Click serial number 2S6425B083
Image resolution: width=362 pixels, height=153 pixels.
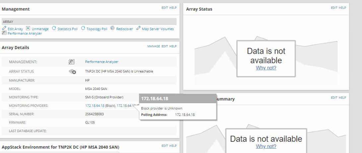[x=94, y=114]
